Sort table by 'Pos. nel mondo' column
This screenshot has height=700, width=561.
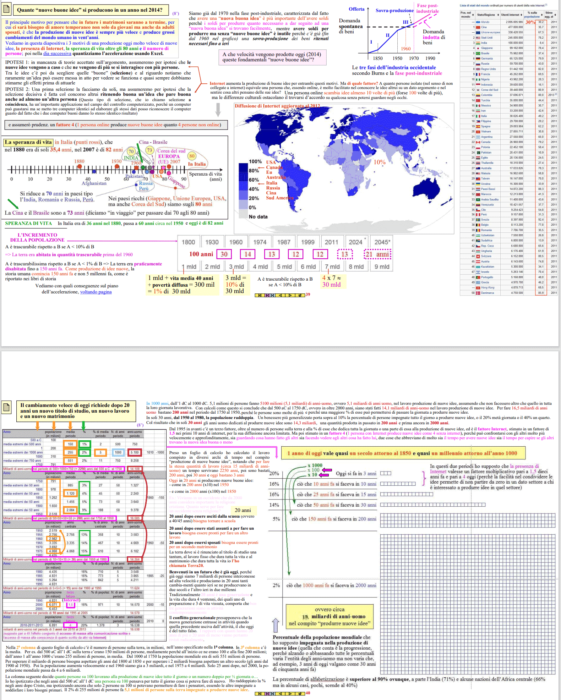pyautogui.click(x=473, y=15)
